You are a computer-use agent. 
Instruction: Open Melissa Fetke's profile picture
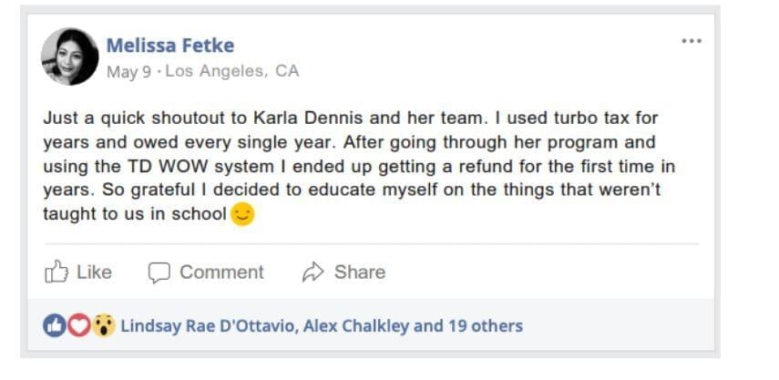point(70,56)
